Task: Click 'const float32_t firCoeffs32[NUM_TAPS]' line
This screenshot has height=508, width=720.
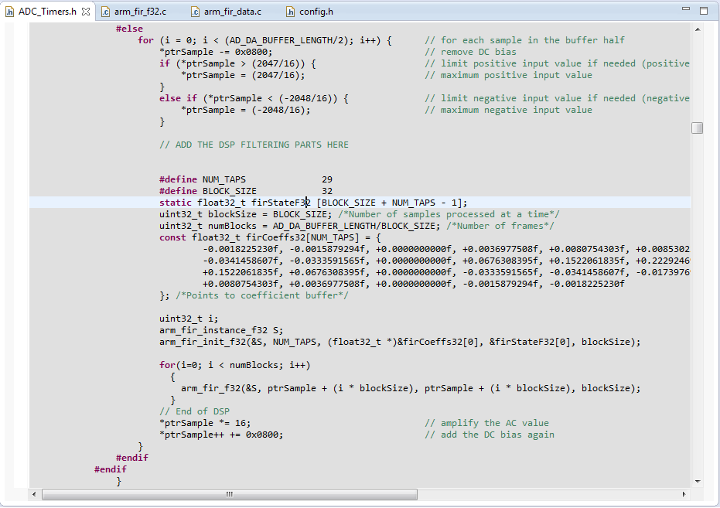Action: click(270, 237)
